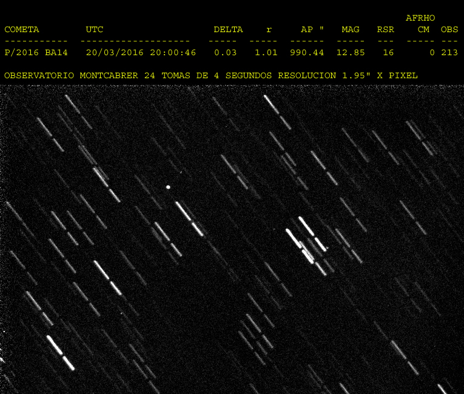Click the date 20/03/2016

click(115, 53)
